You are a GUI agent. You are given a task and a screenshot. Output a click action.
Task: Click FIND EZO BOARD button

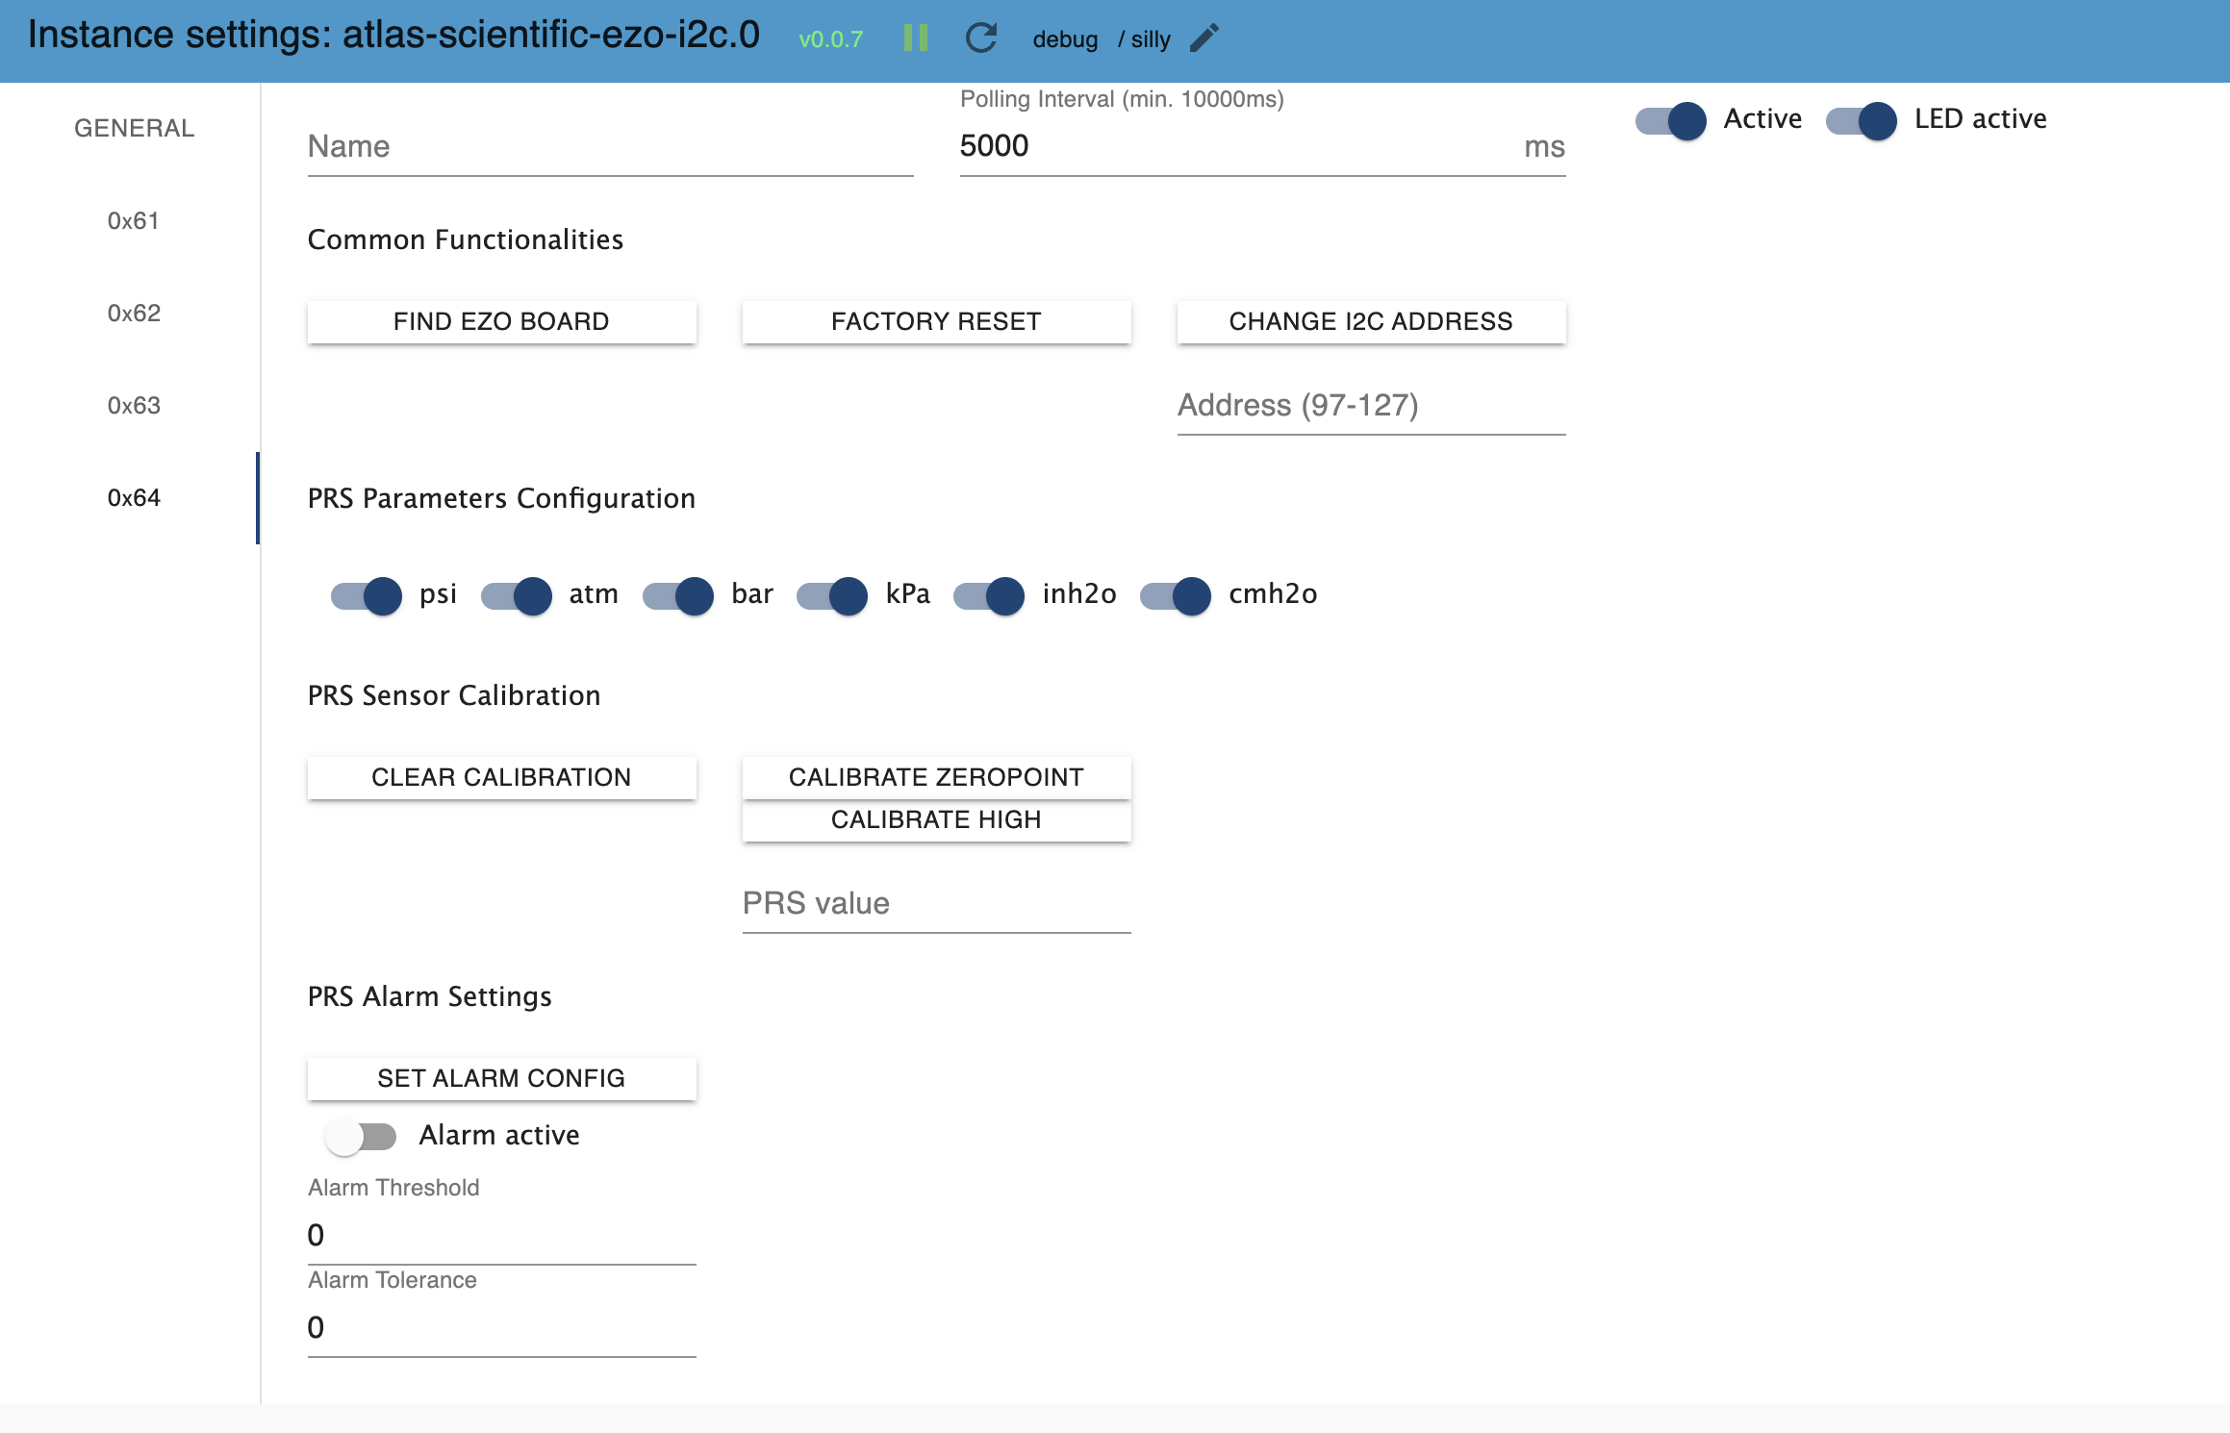[x=500, y=318]
